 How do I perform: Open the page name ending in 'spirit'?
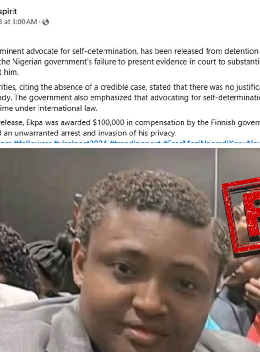tap(9, 11)
